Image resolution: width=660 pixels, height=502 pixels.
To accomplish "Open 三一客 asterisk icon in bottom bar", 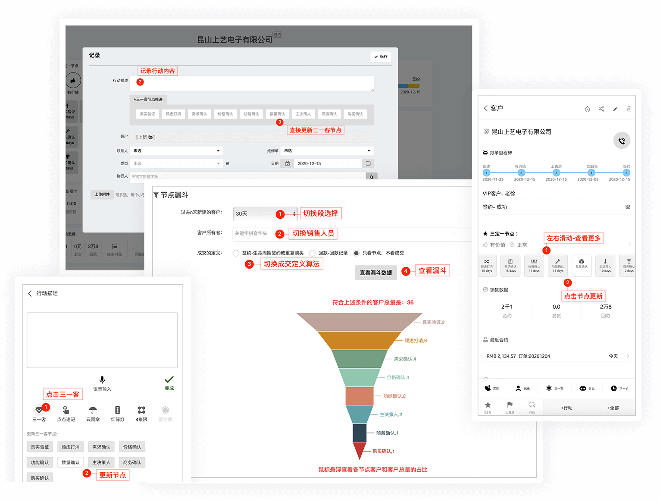I will coord(549,388).
